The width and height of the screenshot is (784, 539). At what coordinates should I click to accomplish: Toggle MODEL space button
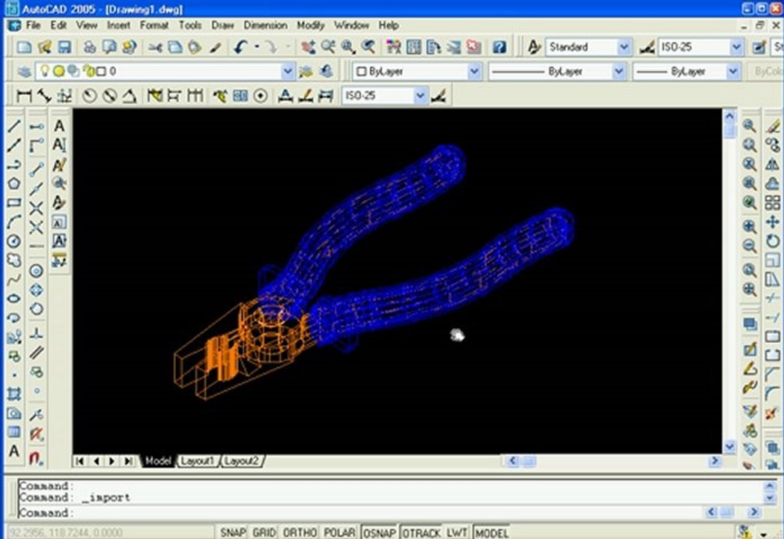coord(491,532)
